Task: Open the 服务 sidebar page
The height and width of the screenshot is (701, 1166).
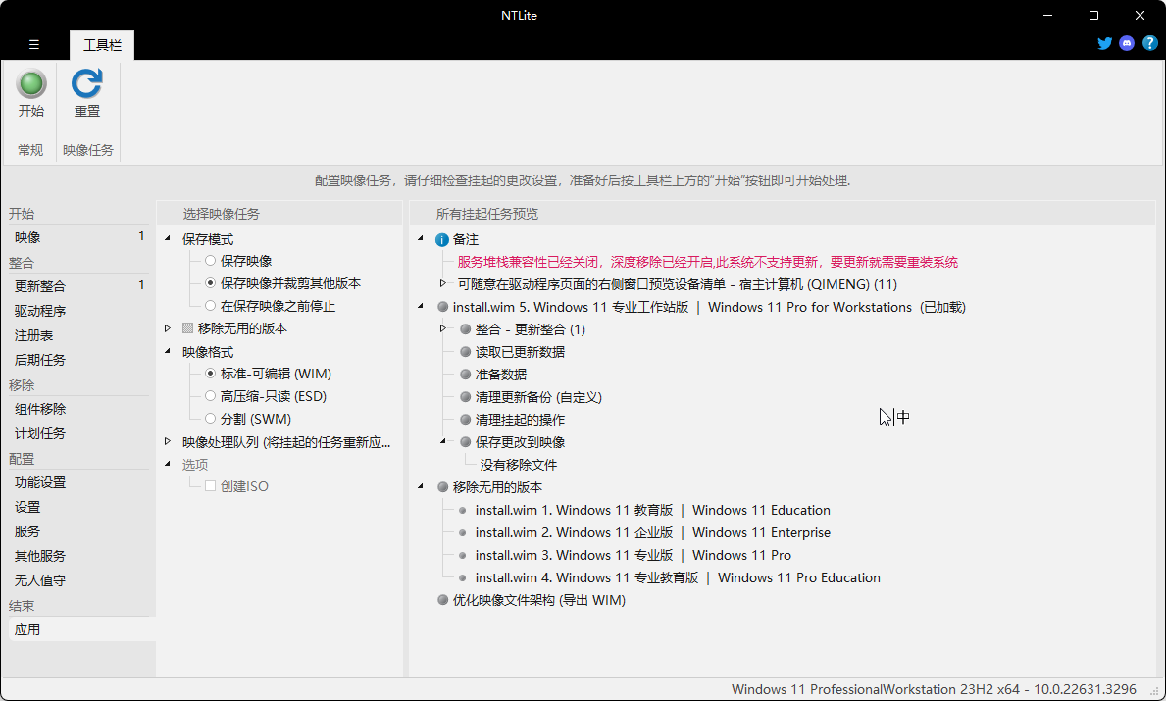Action: pos(78,531)
